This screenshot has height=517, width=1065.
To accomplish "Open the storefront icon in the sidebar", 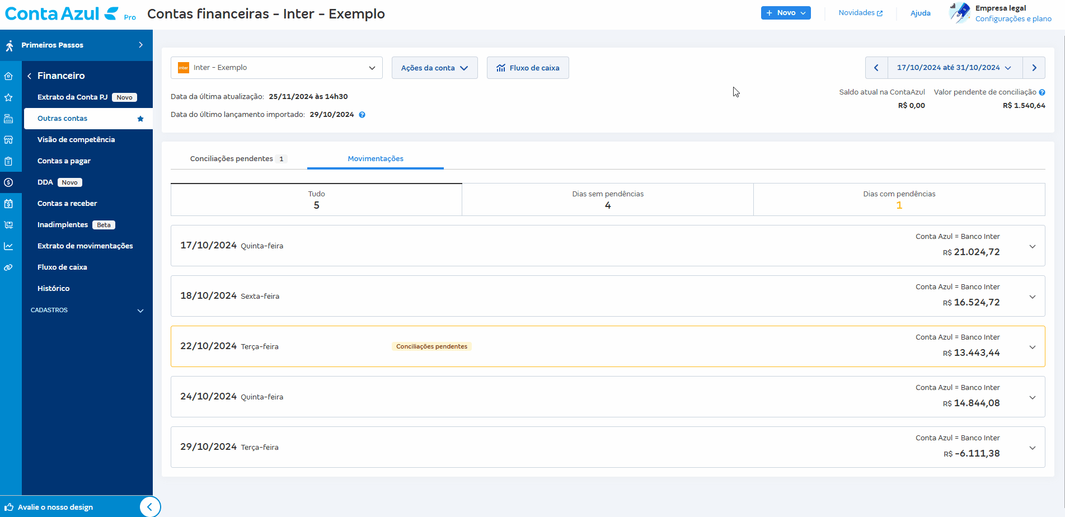I will tap(8, 140).
